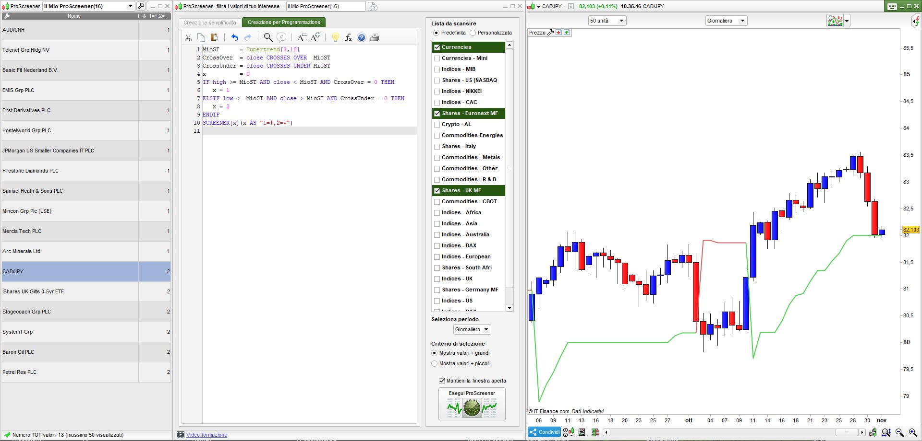The image size is (922, 441).
Task: Open the blue help question mark icon
Action: pyautogui.click(x=362, y=37)
